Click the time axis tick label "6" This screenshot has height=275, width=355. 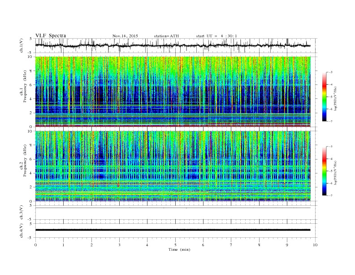pos(203,245)
